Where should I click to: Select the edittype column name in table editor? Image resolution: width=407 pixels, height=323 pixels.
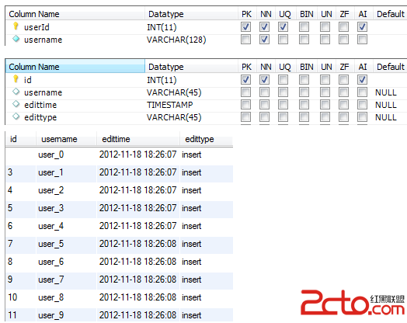(x=40, y=117)
